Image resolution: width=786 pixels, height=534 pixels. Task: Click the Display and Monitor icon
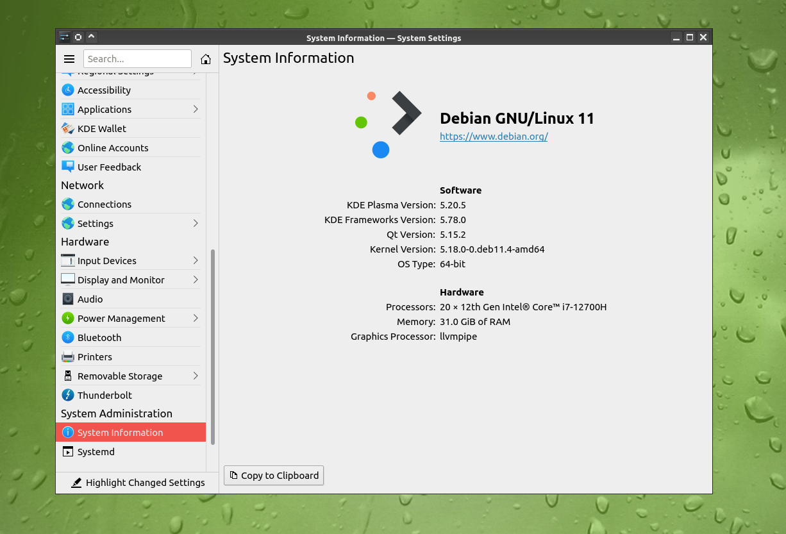tap(68, 280)
